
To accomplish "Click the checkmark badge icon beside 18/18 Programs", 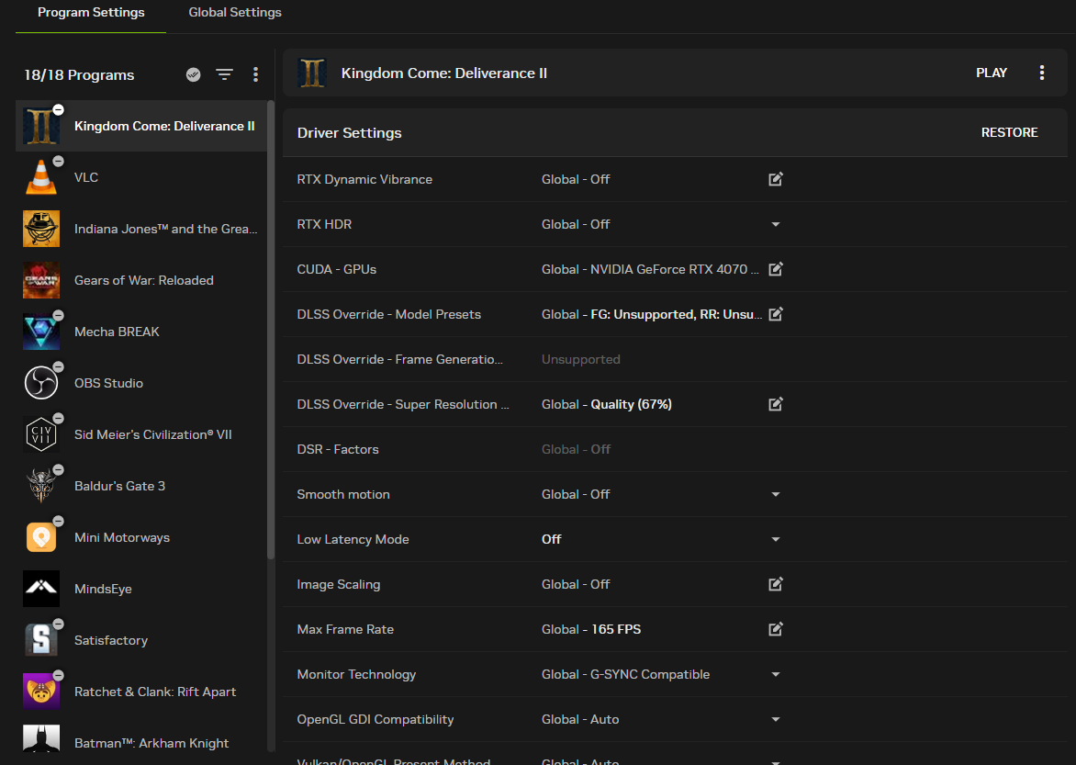I will click(x=194, y=75).
